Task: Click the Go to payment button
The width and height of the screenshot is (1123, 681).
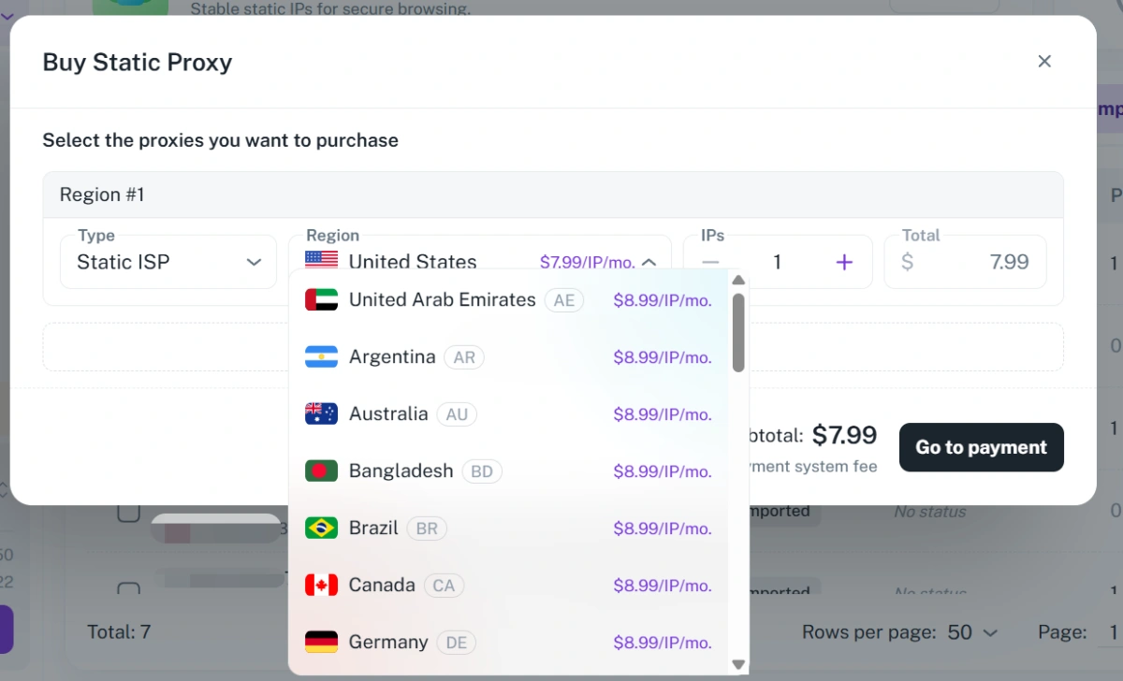Action: 981,447
